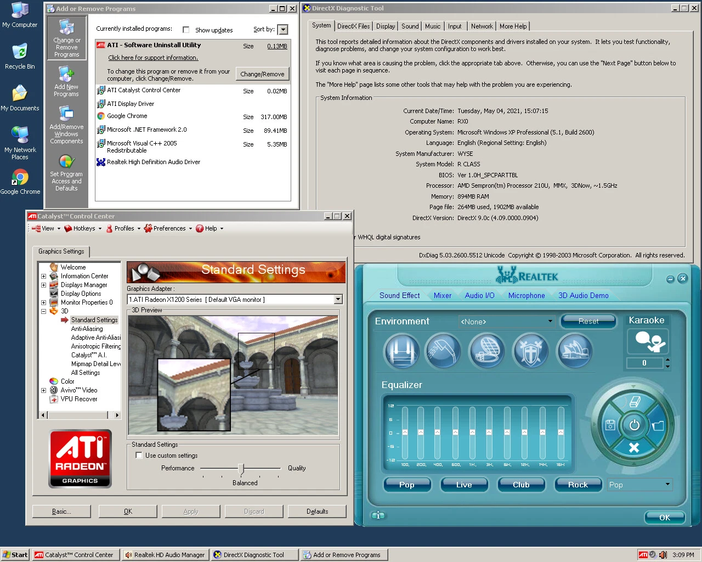Collapse the 3D tree node
The height and width of the screenshot is (562, 702).
(43, 311)
